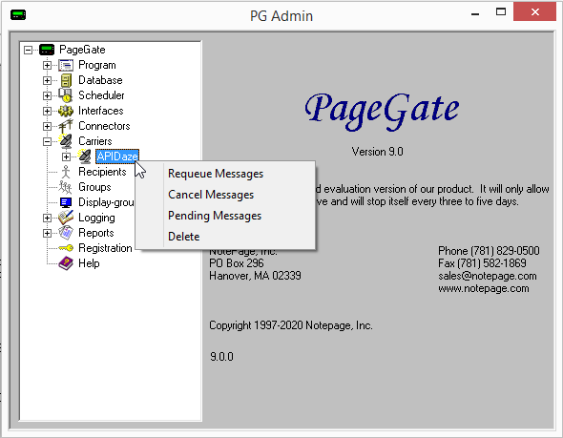
Task: Click the Phone (781) 829-0500 text
Action: [x=489, y=251]
